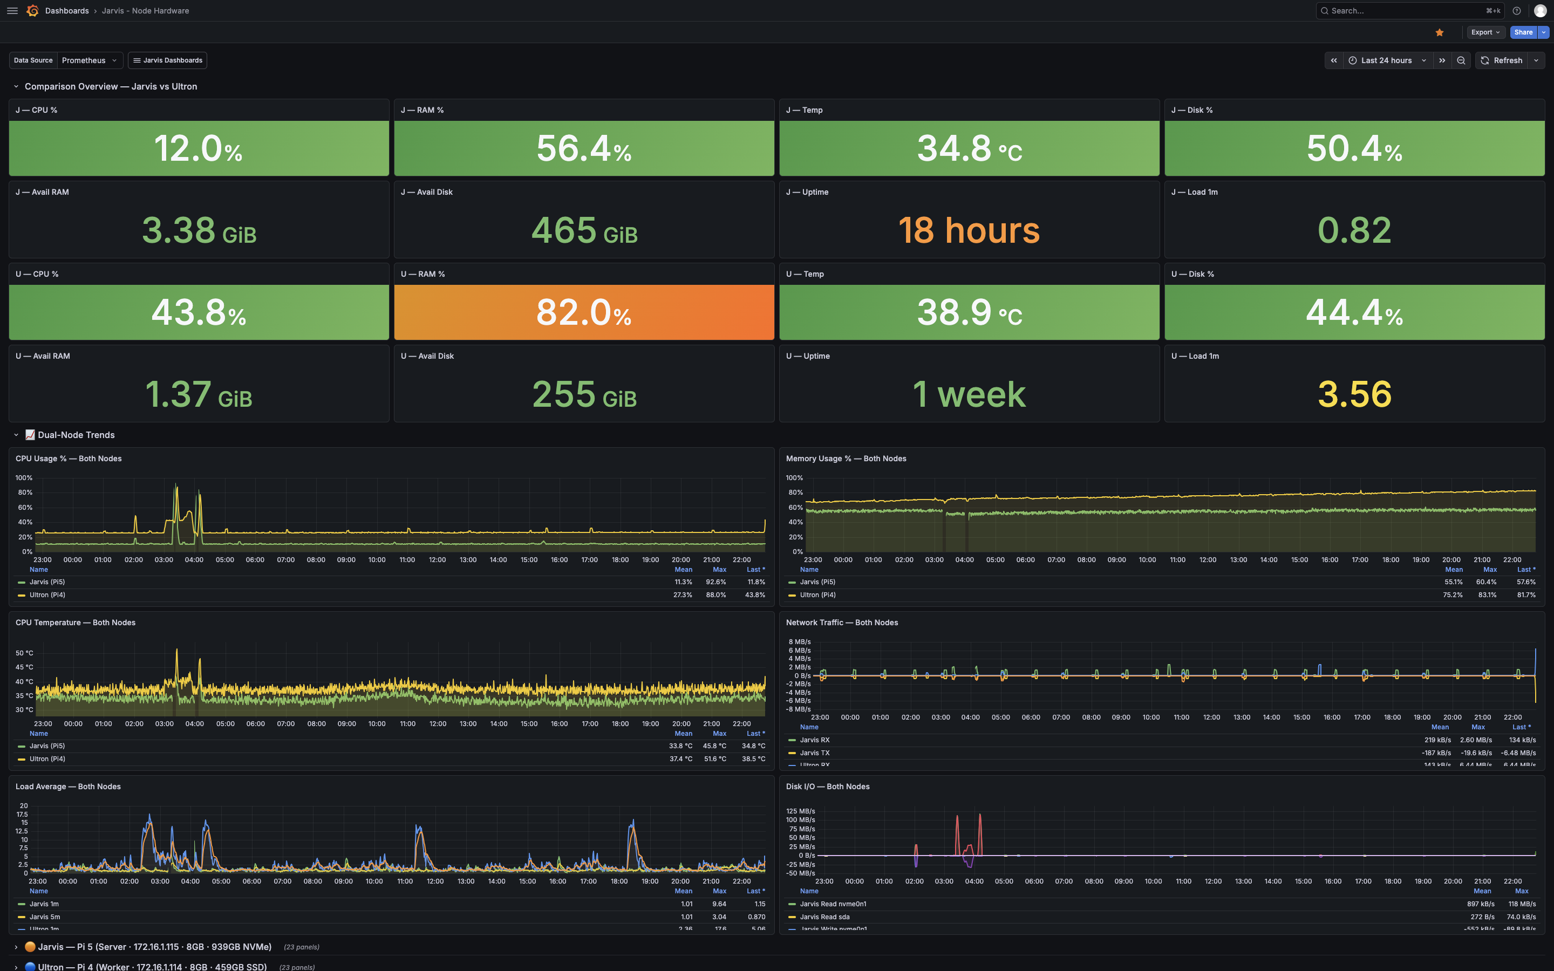Click the 465 GiB J — Avail Disk value
The width and height of the screenshot is (1554, 971).
(x=584, y=230)
